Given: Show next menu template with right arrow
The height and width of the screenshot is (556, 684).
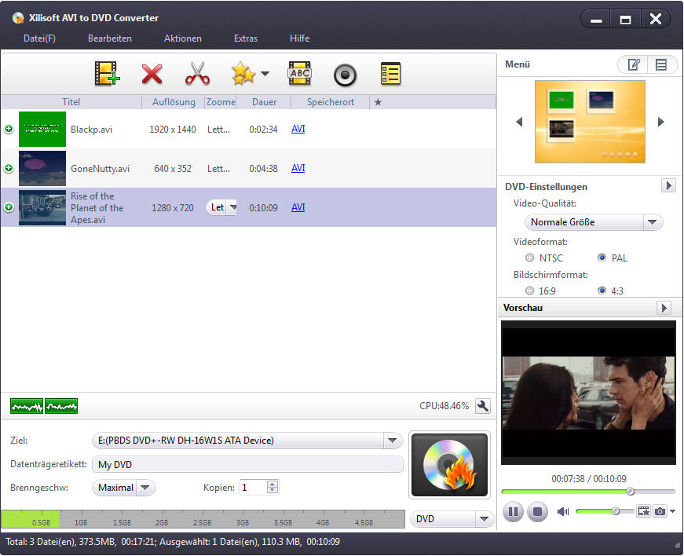Looking at the screenshot, I should tap(661, 122).
